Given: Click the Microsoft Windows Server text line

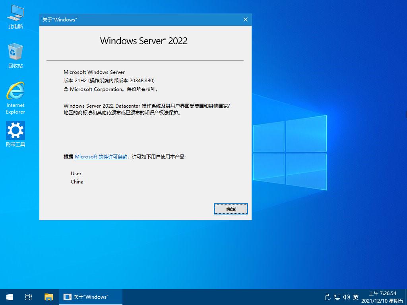Looking at the screenshot, I should 94,72.
